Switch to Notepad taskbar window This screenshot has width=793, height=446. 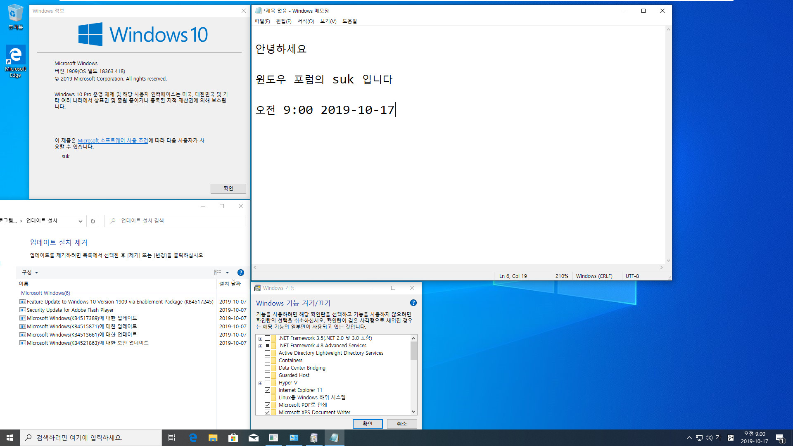click(335, 438)
